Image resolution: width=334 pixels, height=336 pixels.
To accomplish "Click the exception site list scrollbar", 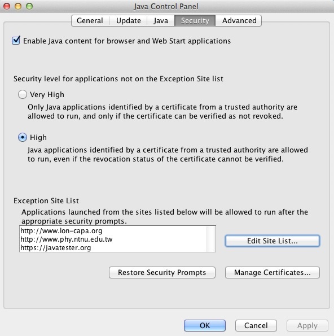I will [211, 239].
